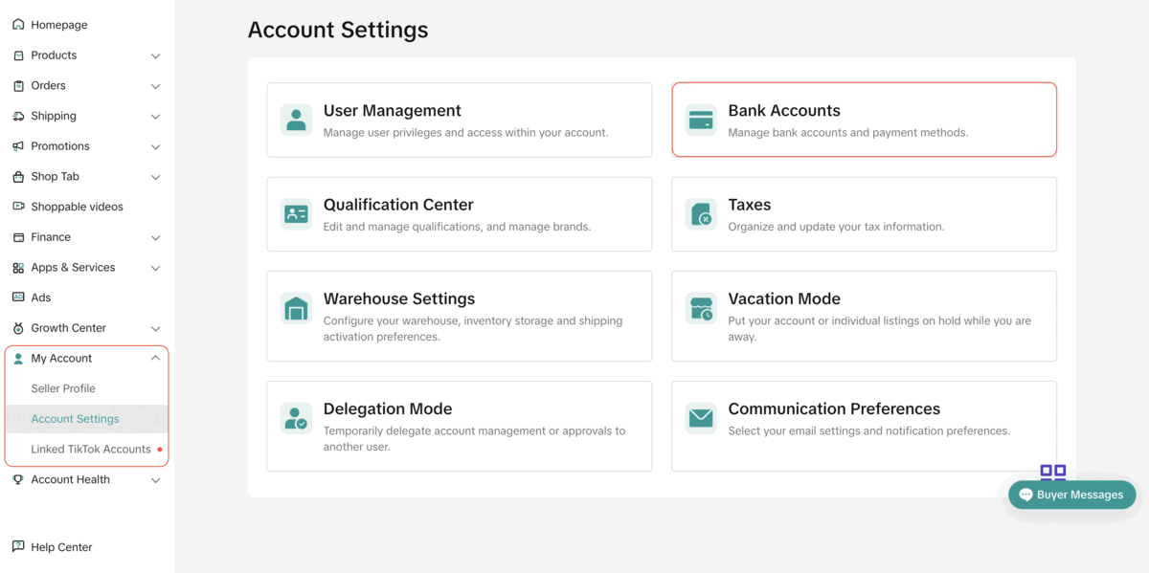1149x573 pixels.
Task: Open the Help Center link
Action: click(x=61, y=547)
